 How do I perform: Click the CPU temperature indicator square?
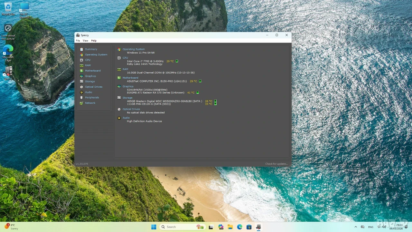click(177, 61)
